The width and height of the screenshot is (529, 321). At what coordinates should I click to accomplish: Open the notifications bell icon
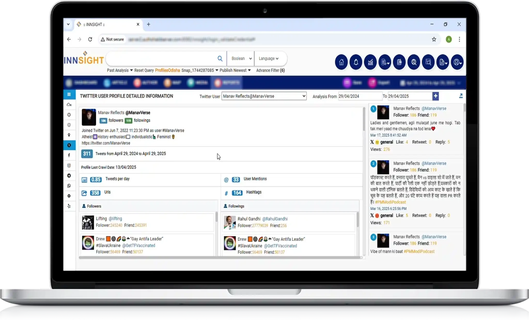(356, 62)
